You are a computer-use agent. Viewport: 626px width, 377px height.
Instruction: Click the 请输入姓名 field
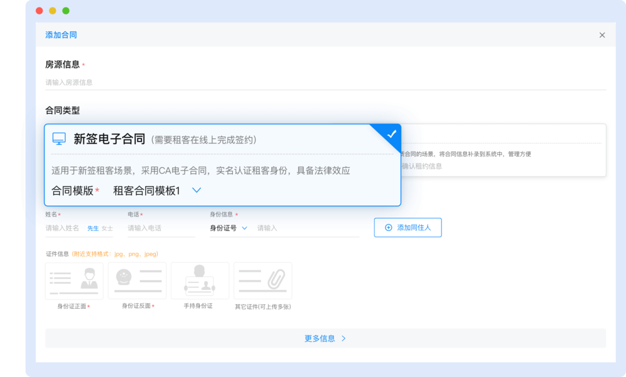(x=63, y=228)
